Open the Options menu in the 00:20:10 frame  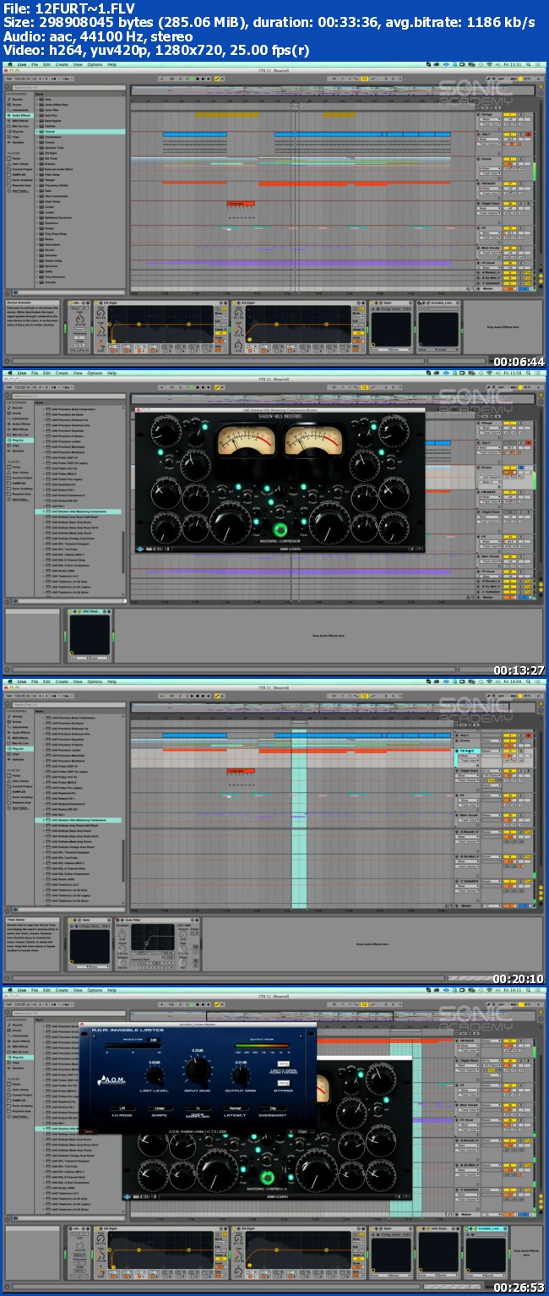pyautogui.click(x=95, y=681)
